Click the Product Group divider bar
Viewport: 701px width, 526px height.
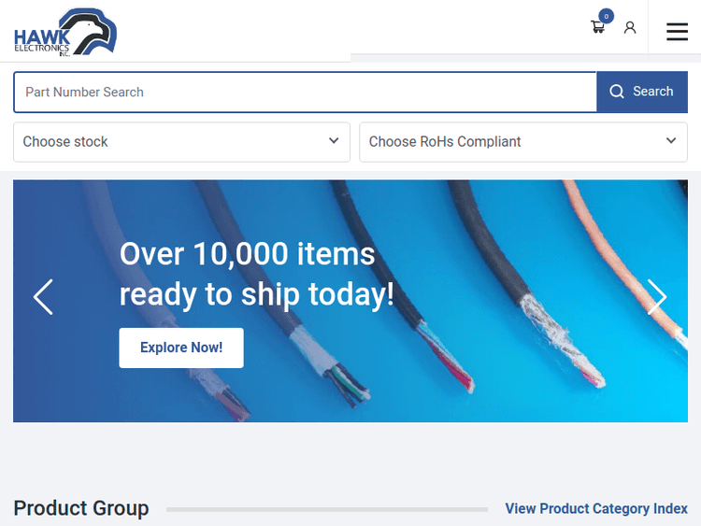(x=327, y=509)
